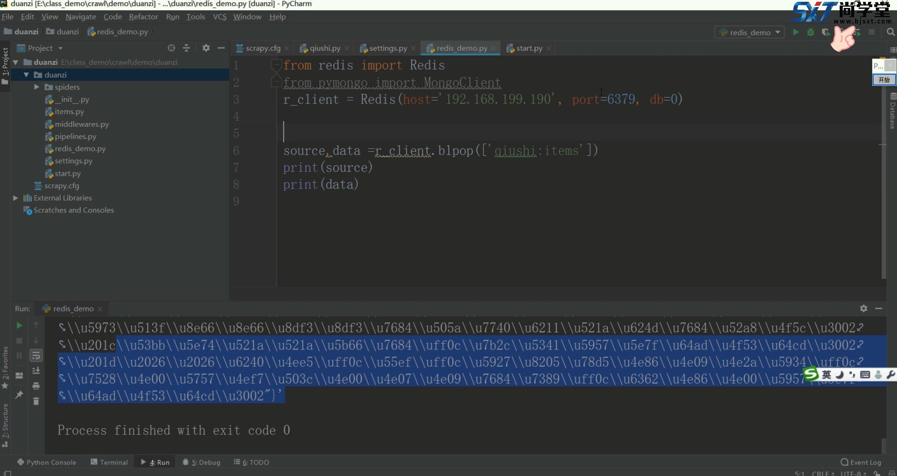Click the 开始 button in the floating widget
897x476 pixels.
pyautogui.click(x=884, y=80)
